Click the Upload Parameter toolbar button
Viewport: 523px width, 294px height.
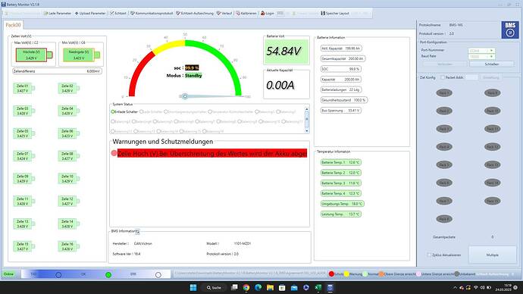(90, 14)
